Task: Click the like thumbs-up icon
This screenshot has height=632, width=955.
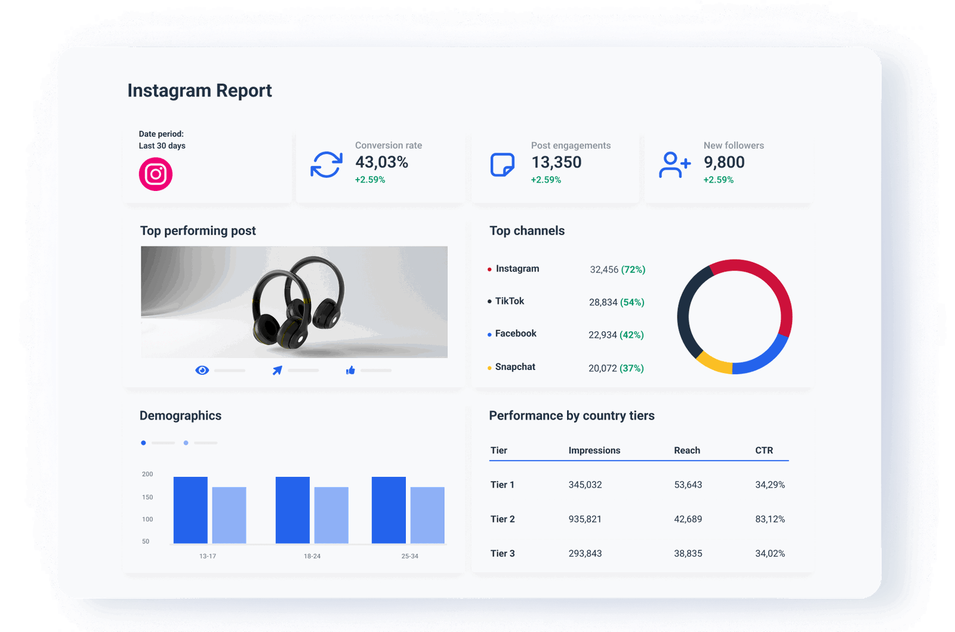Action: click(351, 369)
